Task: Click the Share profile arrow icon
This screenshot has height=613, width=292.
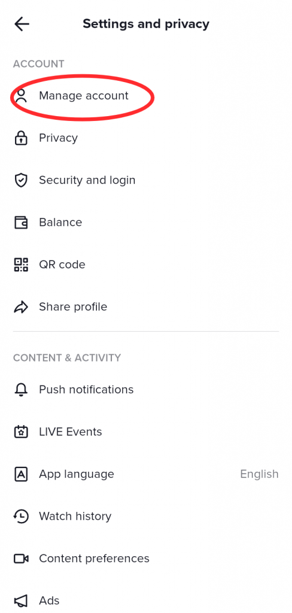Action: pyautogui.click(x=21, y=307)
